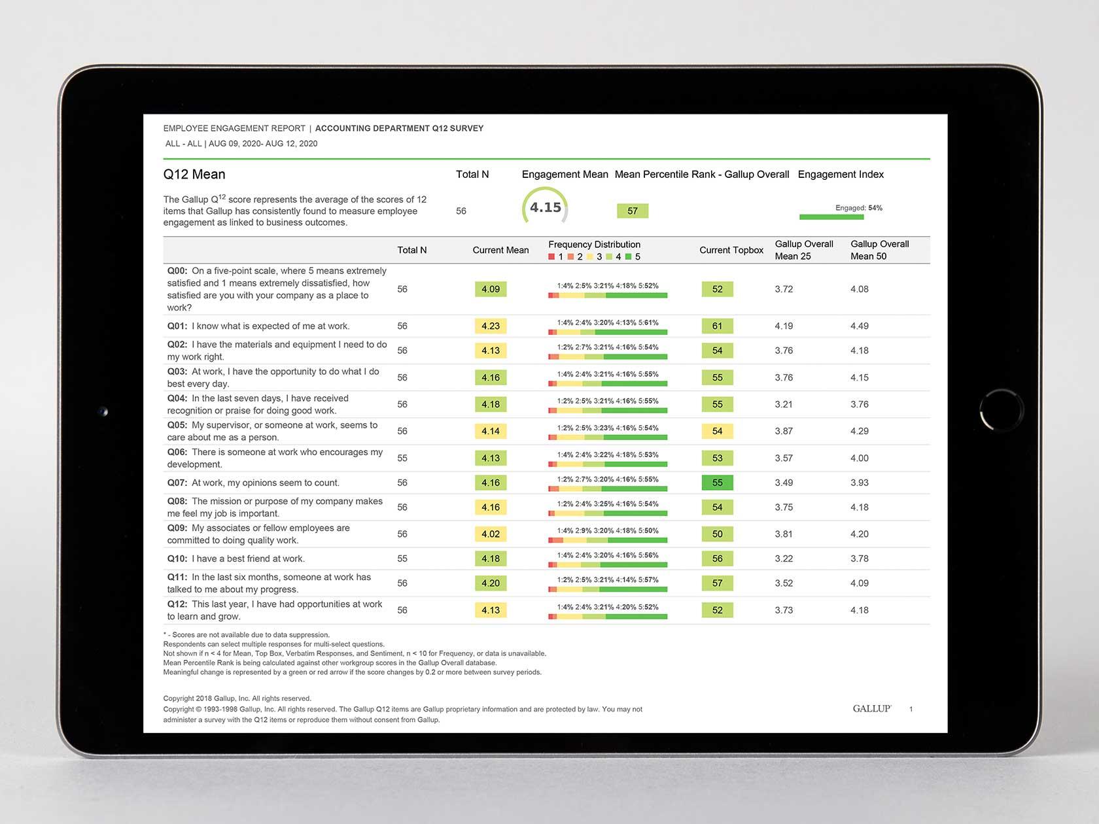Image resolution: width=1099 pixels, height=824 pixels.
Task: Select the Q08 mission or purpose question
Action: click(x=275, y=507)
